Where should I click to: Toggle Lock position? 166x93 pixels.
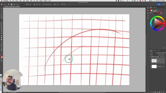click(x=155, y=57)
